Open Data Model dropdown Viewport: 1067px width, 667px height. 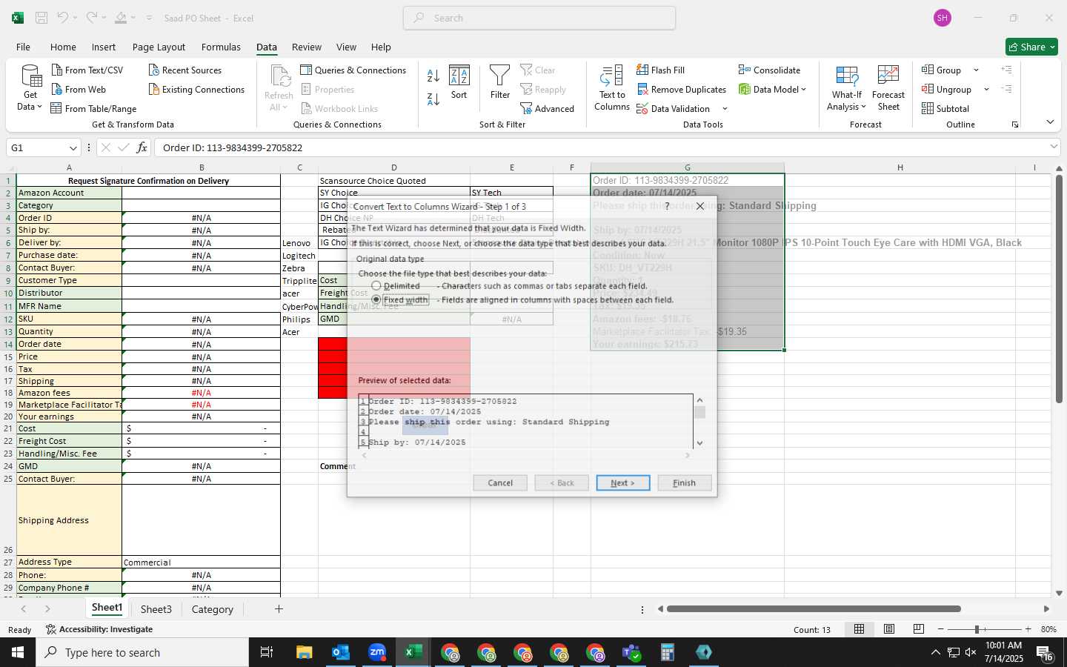(x=803, y=89)
